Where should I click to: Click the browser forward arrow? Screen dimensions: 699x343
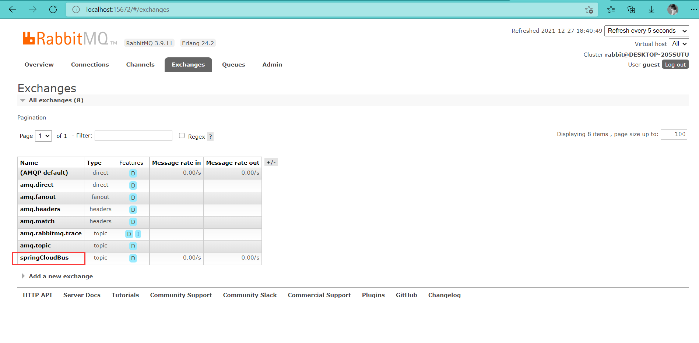click(x=33, y=10)
